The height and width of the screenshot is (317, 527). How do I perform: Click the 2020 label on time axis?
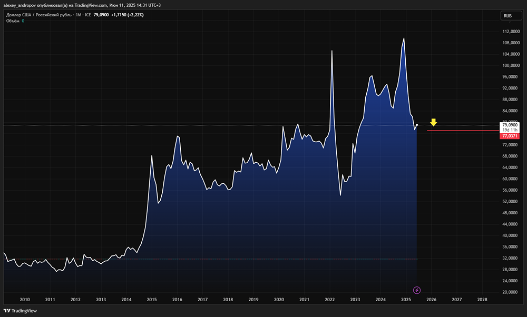pyautogui.click(x=279, y=300)
